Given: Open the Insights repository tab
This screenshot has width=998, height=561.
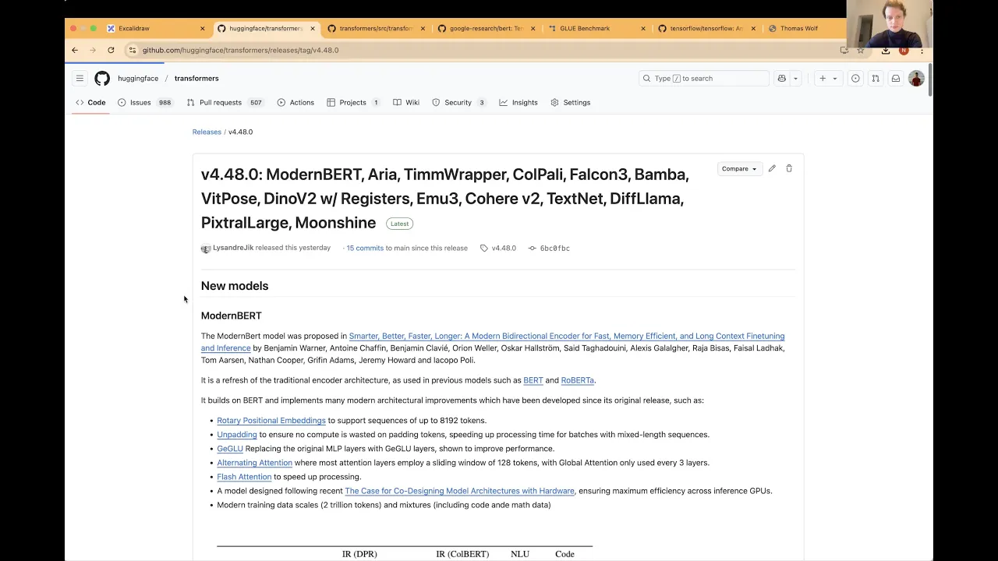Looking at the screenshot, I should [x=518, y=102].
